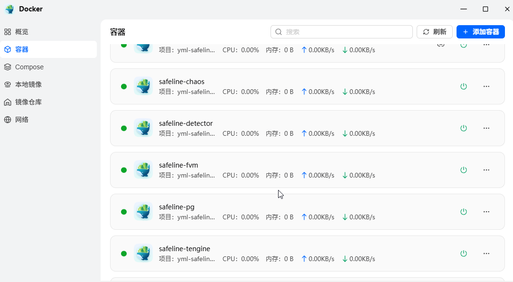Select the safeline-pg container name
This screenshot has width=513, height=282.
coord(177,207)
